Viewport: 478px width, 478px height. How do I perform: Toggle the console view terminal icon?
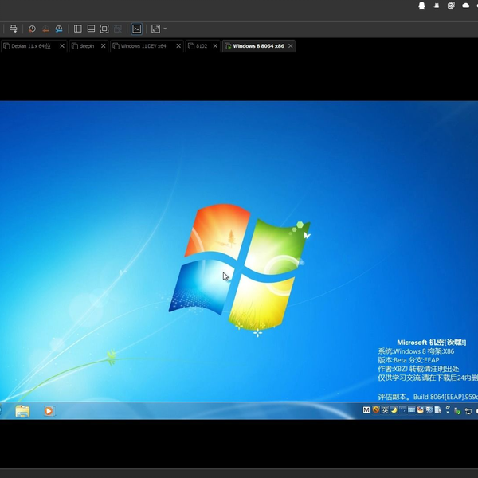(x=136, y=29)
